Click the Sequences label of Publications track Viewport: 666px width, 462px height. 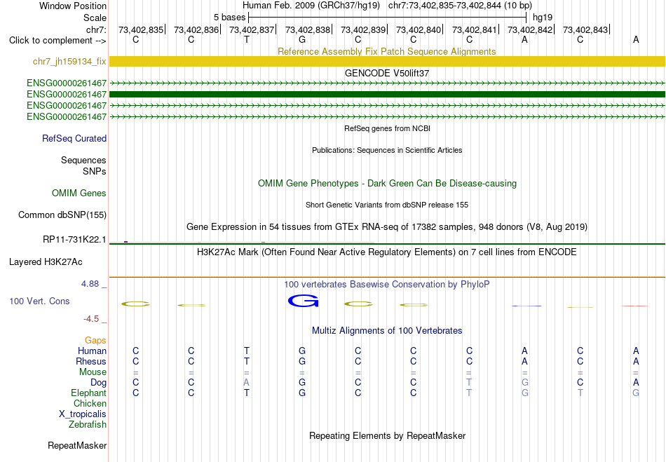click(83, 160)
